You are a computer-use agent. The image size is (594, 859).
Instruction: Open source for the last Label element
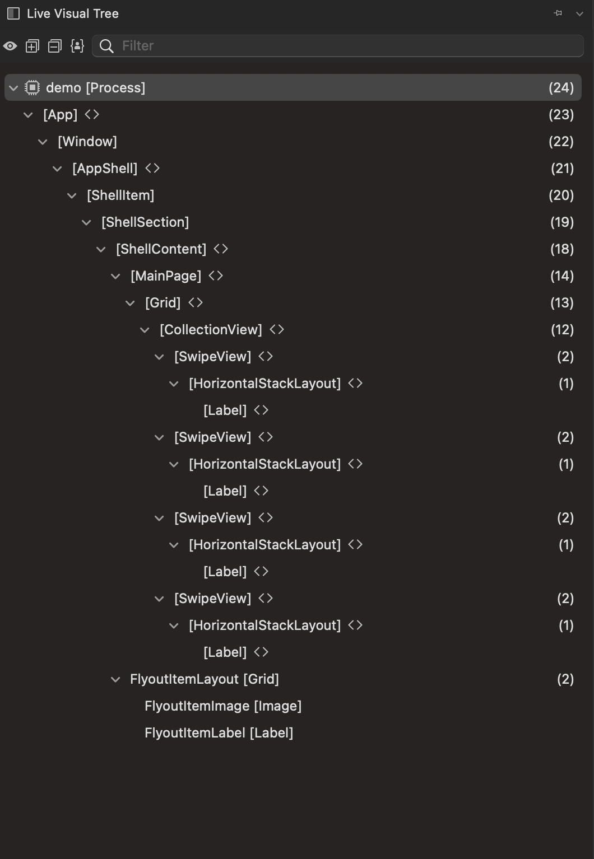click(261, 652)
